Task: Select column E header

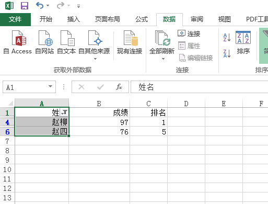Action: pyautogui.click(x=224, y=104)
